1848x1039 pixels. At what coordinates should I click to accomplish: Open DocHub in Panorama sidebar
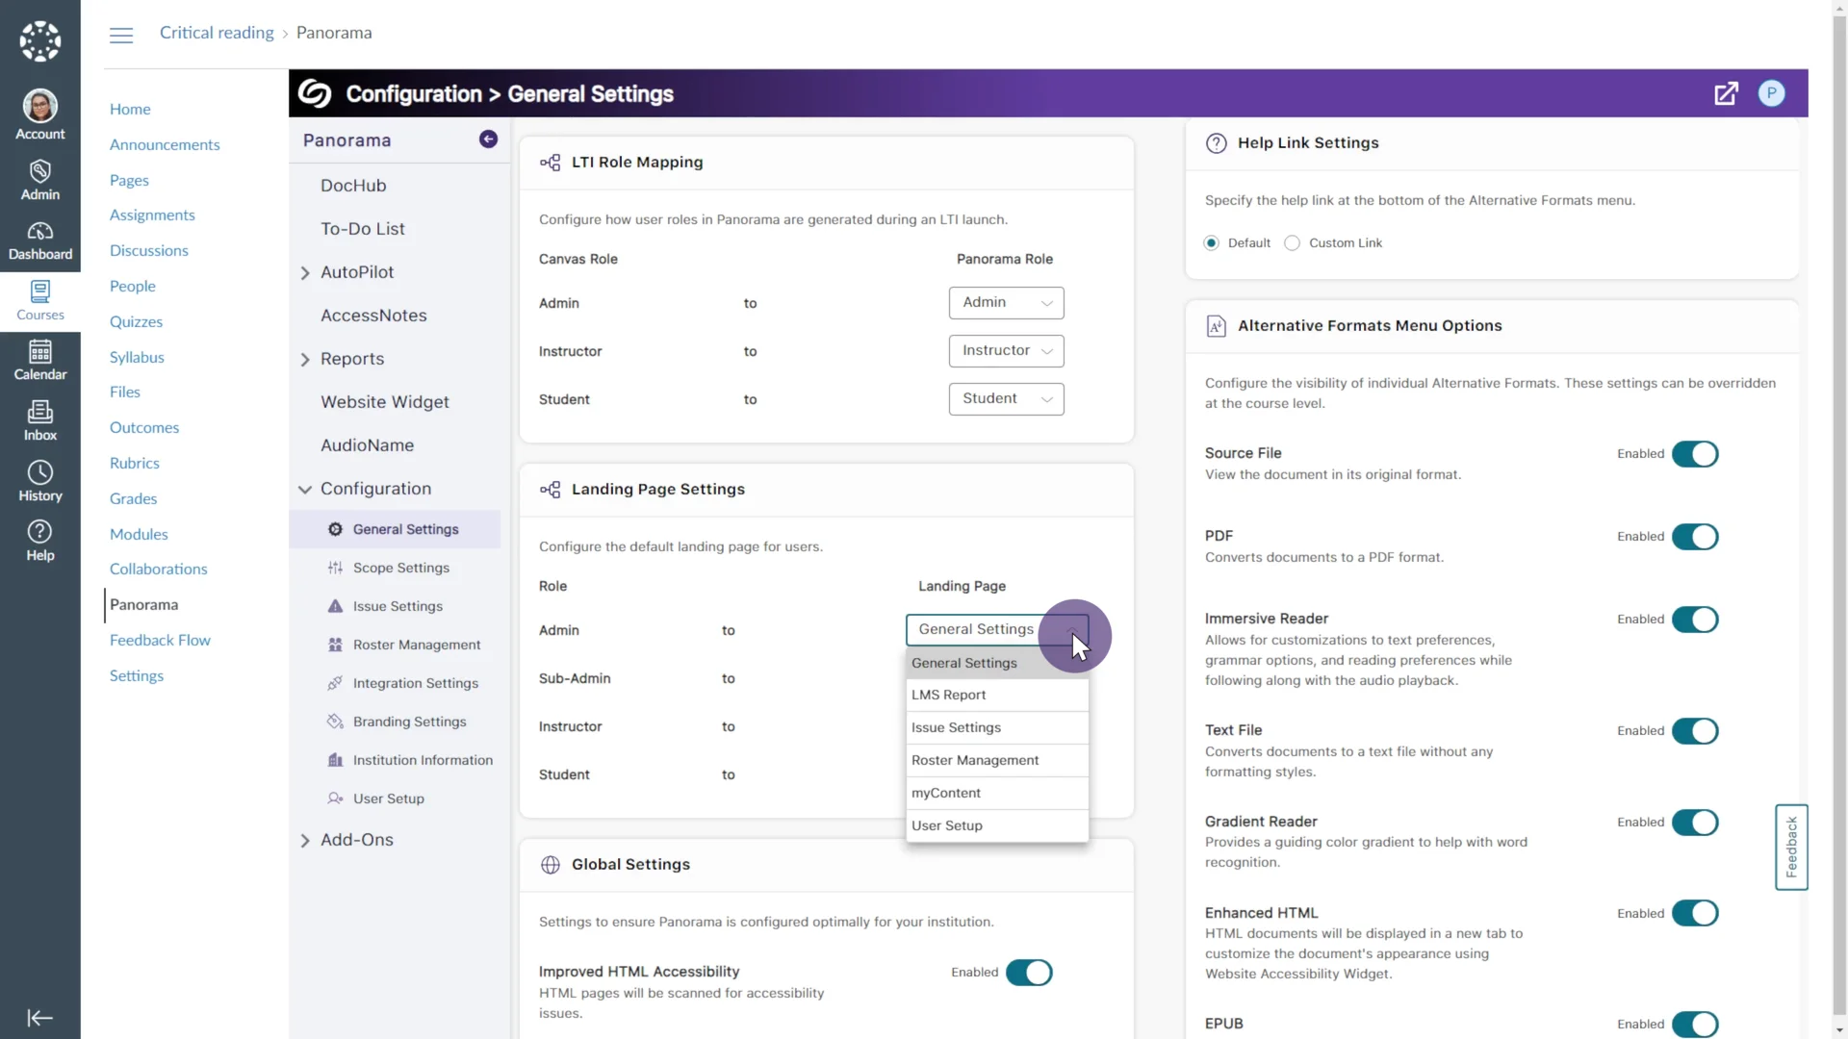click(353, 186)
